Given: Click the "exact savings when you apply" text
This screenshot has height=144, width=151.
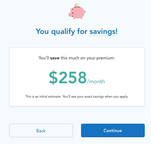Looking at the screenshot, I should 106,97.
